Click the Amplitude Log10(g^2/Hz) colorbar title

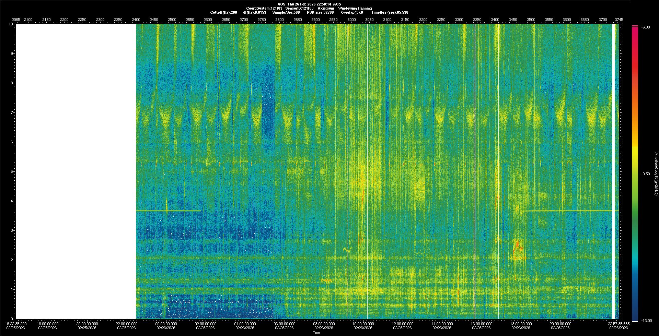[x=656, y=174]
